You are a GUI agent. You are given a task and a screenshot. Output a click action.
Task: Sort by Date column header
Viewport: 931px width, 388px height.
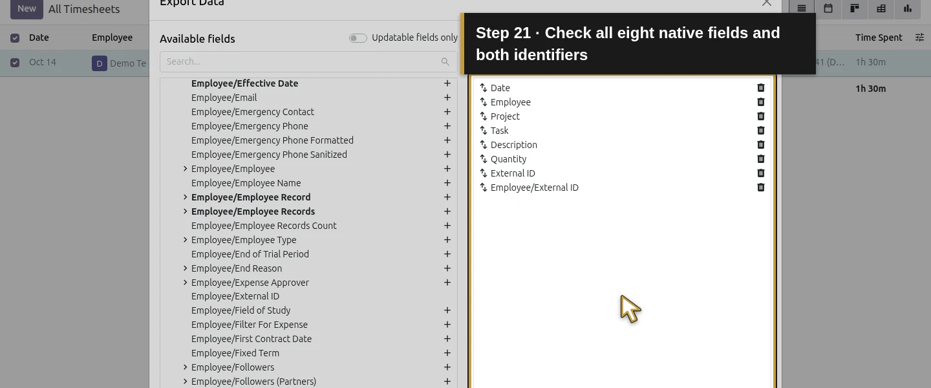(x=39, y=38)
